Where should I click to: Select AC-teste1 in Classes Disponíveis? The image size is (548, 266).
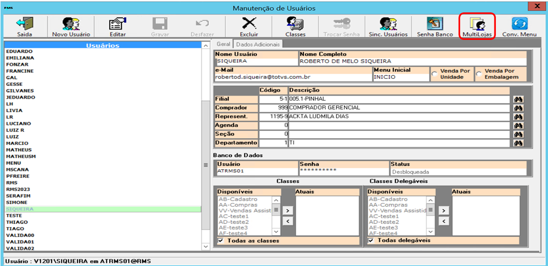coord(245,216)
